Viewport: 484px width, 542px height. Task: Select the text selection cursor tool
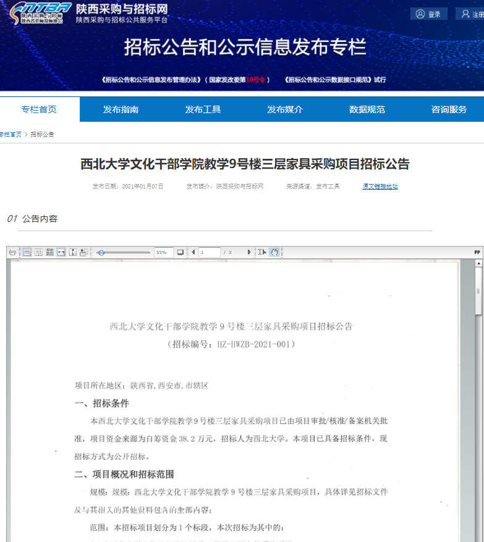tap(262, 252)
